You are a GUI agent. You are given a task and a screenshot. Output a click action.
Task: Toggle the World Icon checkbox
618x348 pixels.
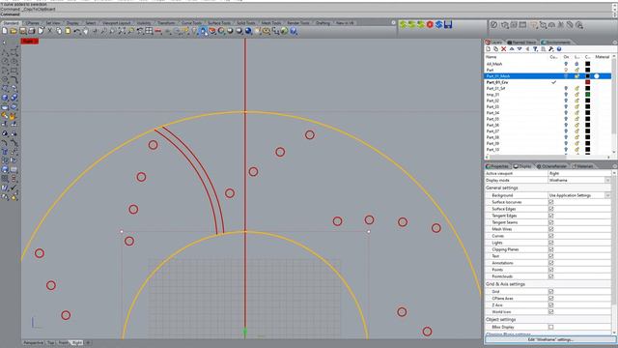(551, 311)
